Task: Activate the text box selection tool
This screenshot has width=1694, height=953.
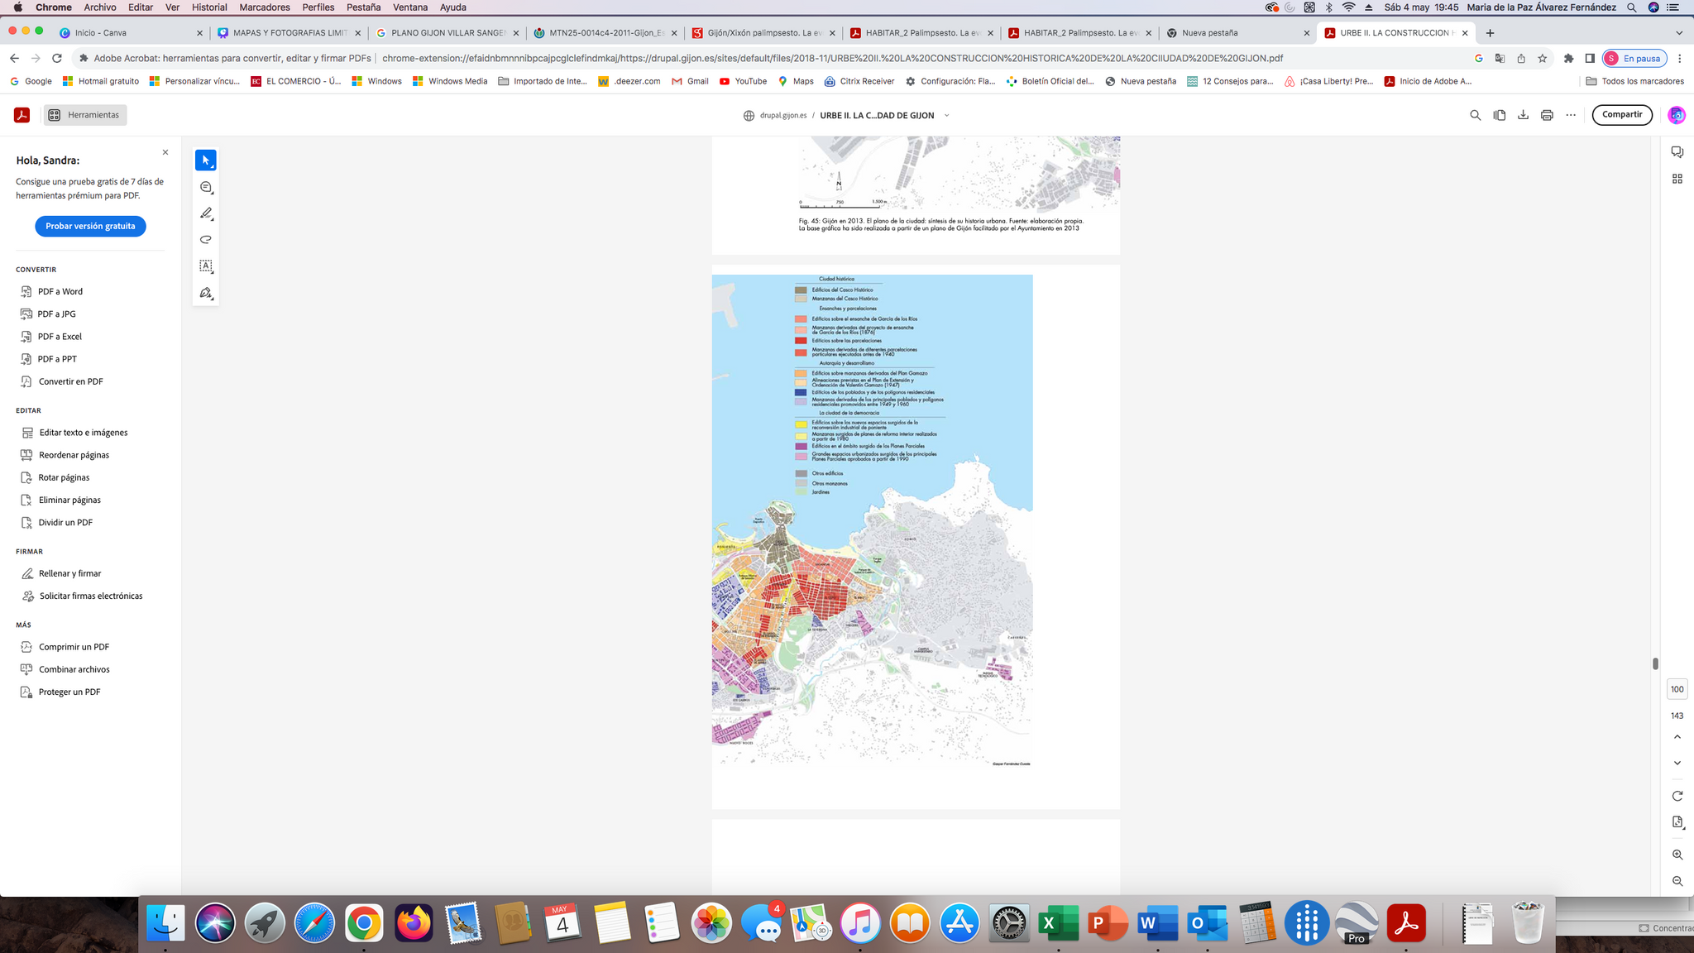Action: pyautogui.click(x=206, y=266)
